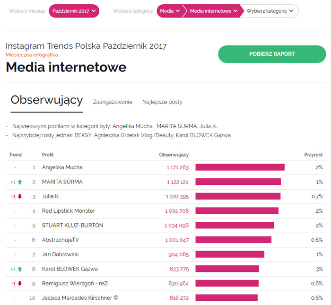
Task: Click follower count 904 085
Action: [x=179, y=254]
